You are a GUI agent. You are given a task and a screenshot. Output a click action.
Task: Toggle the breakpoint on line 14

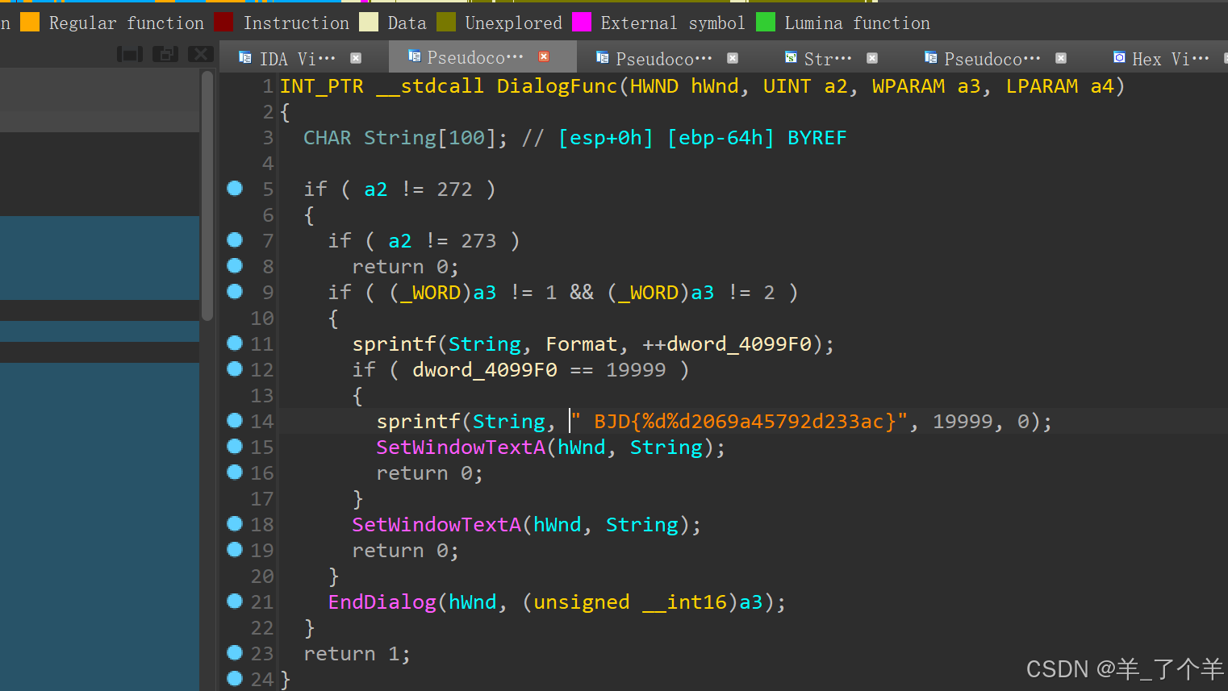point(235,421)
